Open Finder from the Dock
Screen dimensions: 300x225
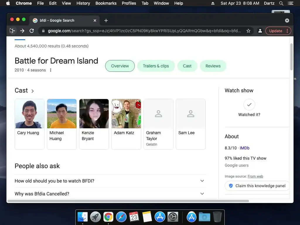[x=83, y=217]
